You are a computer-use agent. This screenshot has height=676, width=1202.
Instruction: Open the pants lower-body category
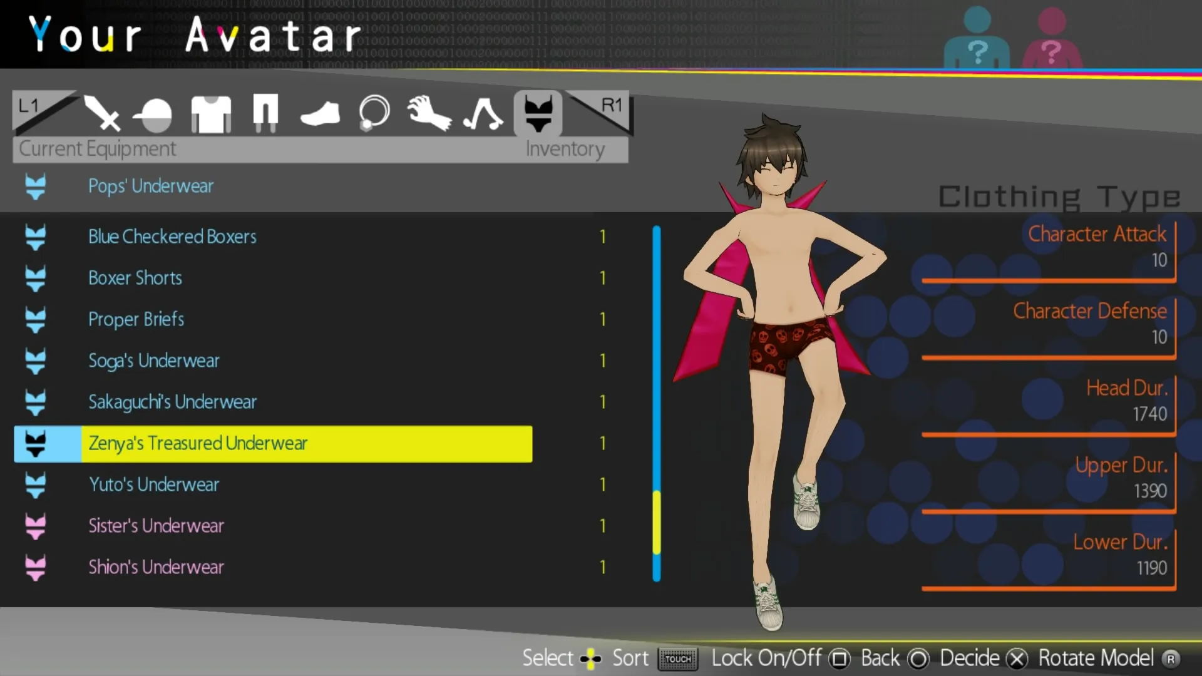[265, 114]
